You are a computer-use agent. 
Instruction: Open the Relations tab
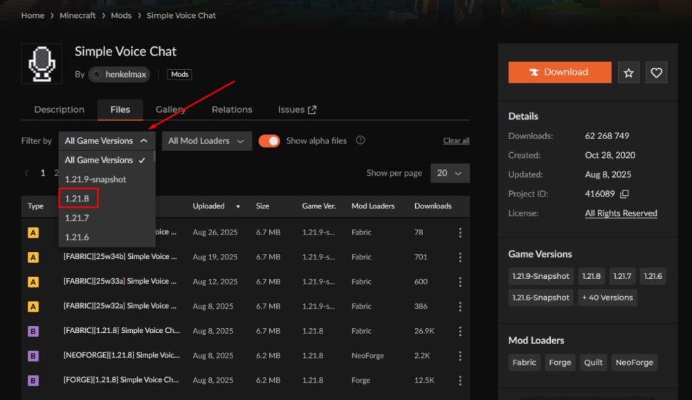click(232, 109)
